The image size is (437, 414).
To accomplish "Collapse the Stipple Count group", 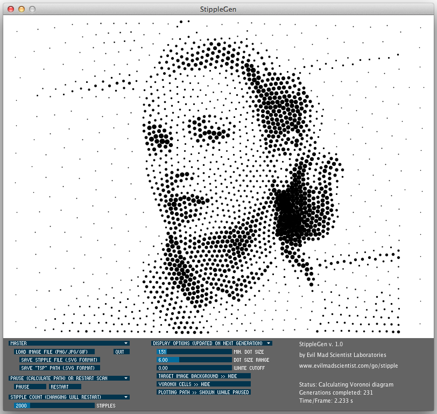I will (x=126, y=397).
